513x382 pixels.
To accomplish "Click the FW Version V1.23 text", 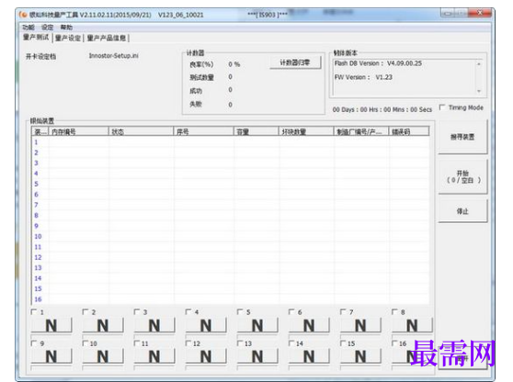I will (x=363, y=77).
